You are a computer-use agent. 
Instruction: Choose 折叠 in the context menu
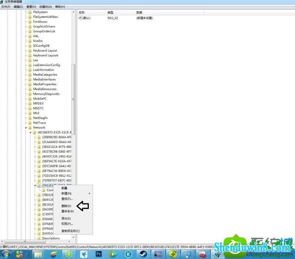click(x=65, y=188)
